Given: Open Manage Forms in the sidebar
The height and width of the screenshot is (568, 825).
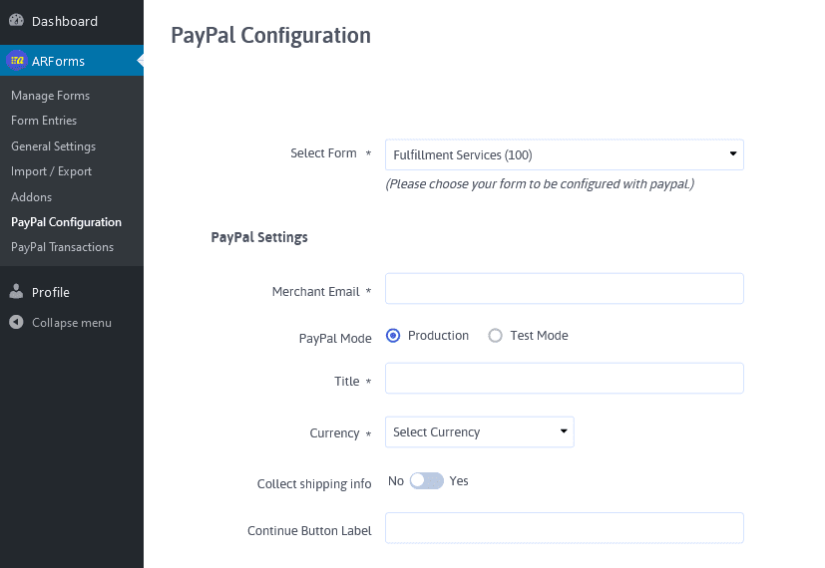Looking at the screenshot, I should pos(51,96).
